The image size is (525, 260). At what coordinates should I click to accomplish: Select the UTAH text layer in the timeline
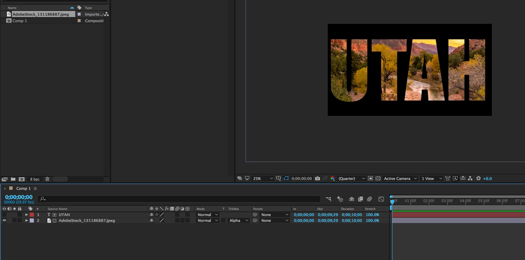coord(64,215)
